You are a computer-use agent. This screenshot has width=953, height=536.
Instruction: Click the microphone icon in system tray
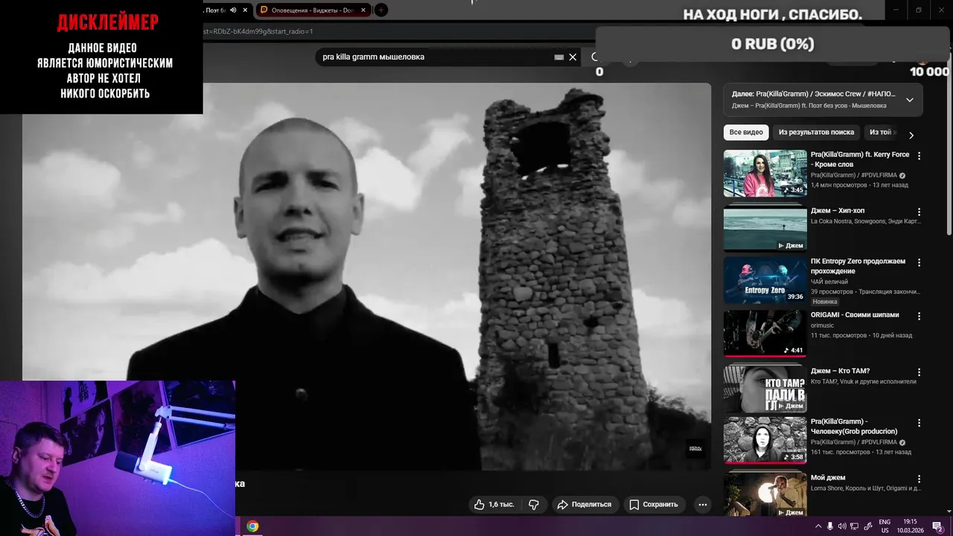[829, 526]
